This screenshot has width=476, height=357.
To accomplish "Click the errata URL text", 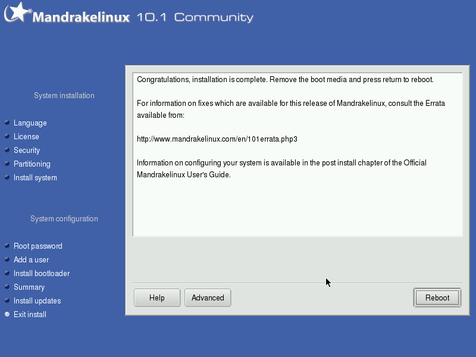I will 217,139.
